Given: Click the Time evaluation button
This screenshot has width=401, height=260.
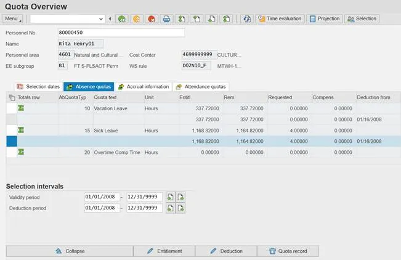Looking at the screenshot, I should (280, 19).
